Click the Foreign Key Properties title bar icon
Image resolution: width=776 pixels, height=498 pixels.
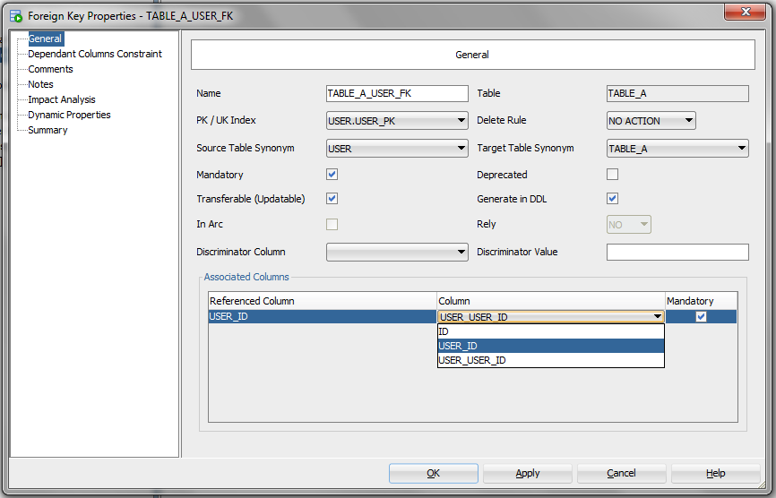coord(16,16)
